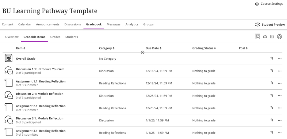The image size is (287, 139).
Task: Open more options for Assignment 1.1 row
Action: 280,83
